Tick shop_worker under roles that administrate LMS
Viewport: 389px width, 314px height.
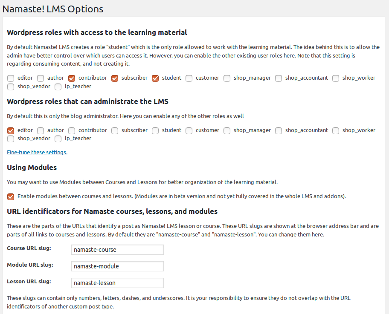(336, 131)
